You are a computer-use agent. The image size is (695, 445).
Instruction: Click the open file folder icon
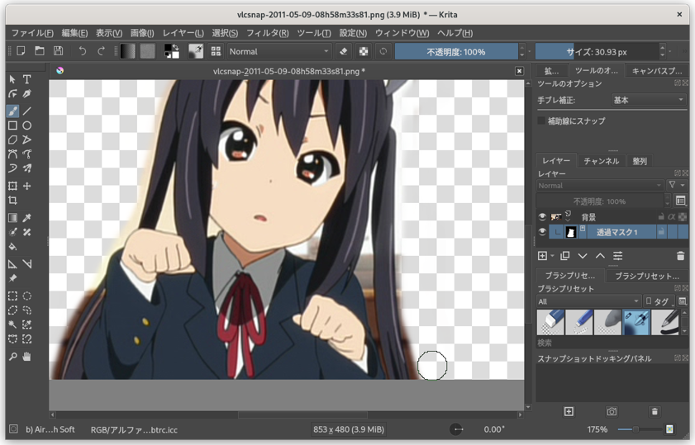pyautogui.click(x=40, y=51)
